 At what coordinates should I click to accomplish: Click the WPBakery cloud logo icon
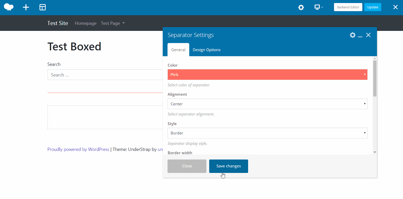click(9, 7)
